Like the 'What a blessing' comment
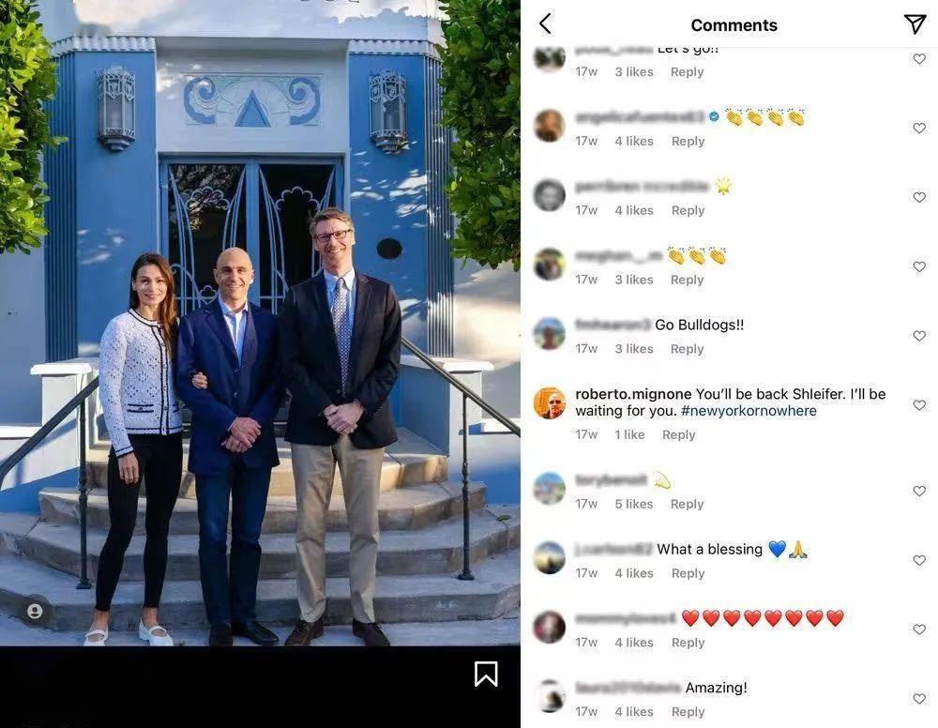This screenshot has width=938, height=728. [x=919, y=560]
